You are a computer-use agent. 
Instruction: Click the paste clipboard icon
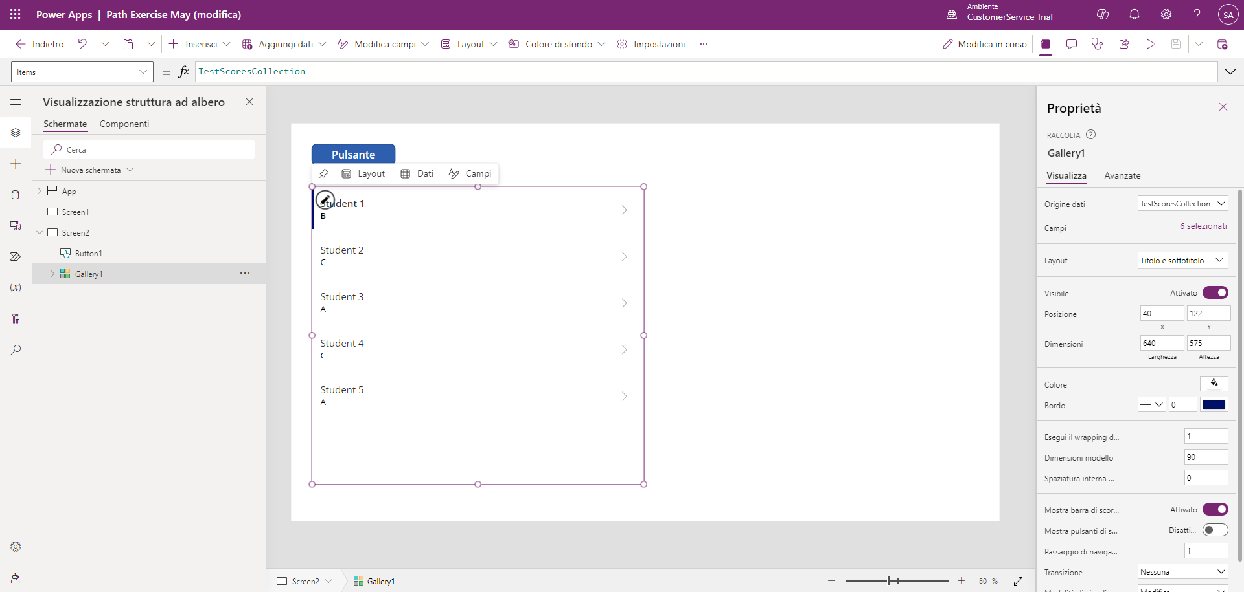[128, 44]
